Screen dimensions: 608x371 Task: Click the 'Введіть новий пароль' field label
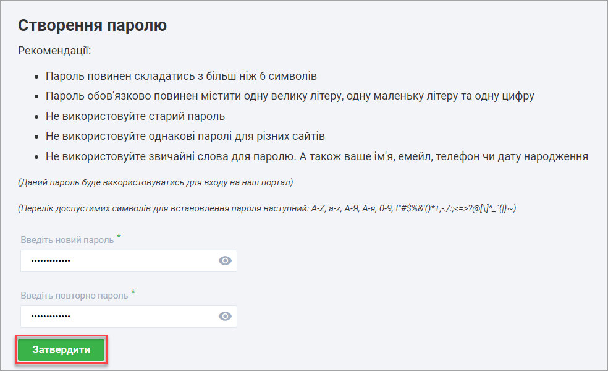67,240
